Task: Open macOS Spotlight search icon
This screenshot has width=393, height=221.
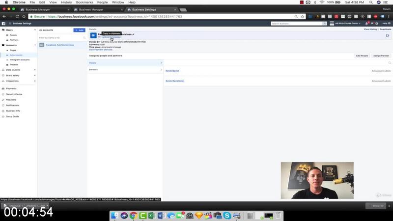Action: click(371, 2)
